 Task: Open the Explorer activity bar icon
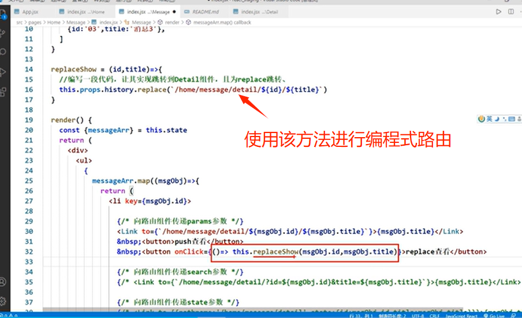pyautogui.click(x=3, y=13)
